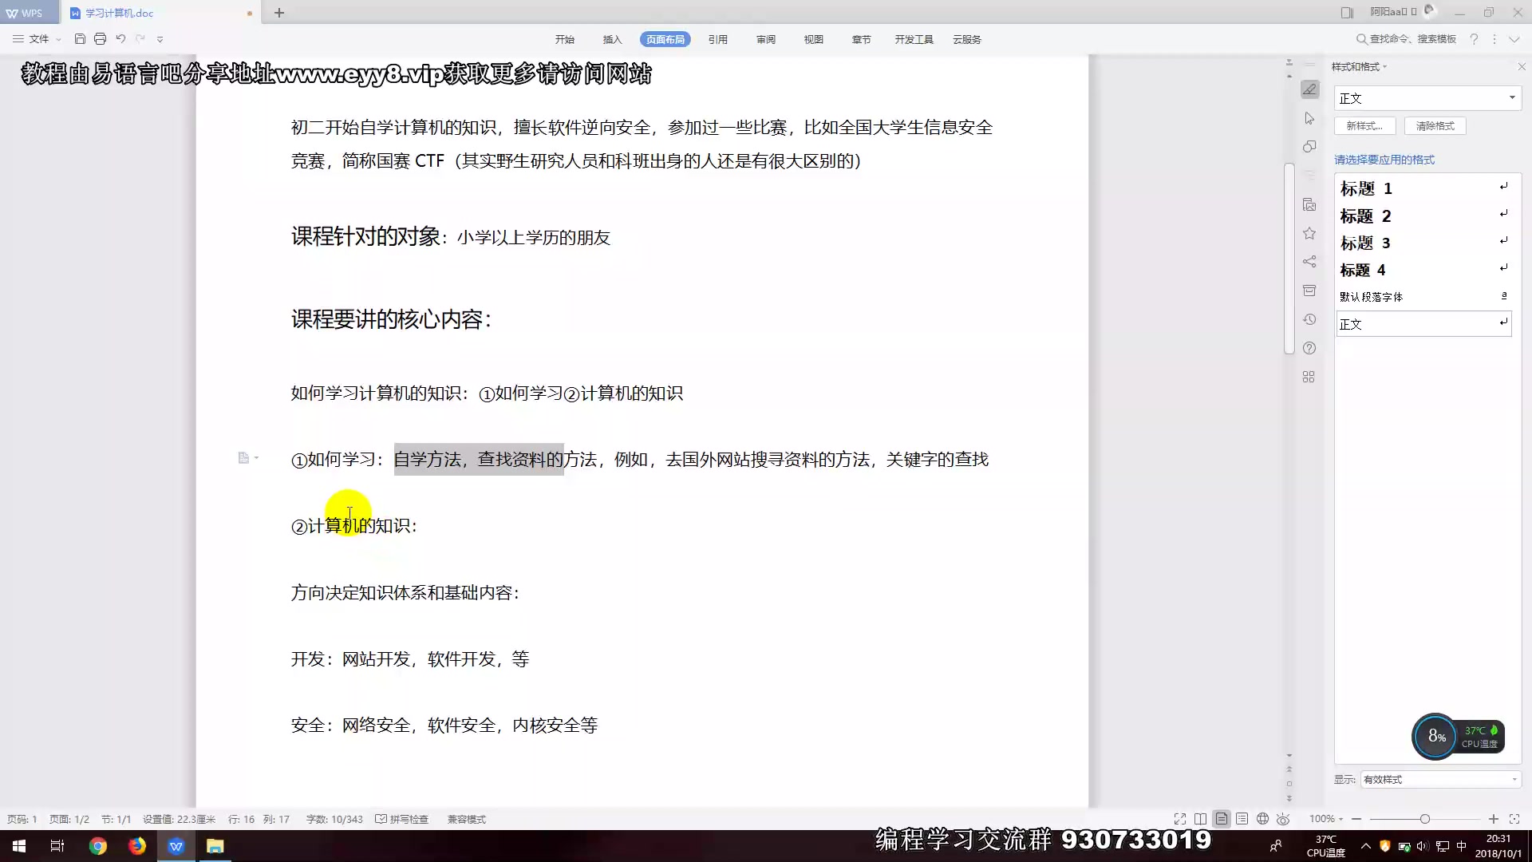Click the help question mark in the ribbon bar

(1474, 39)
